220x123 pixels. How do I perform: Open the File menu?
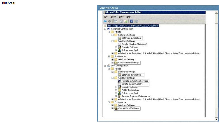(106, 17)
